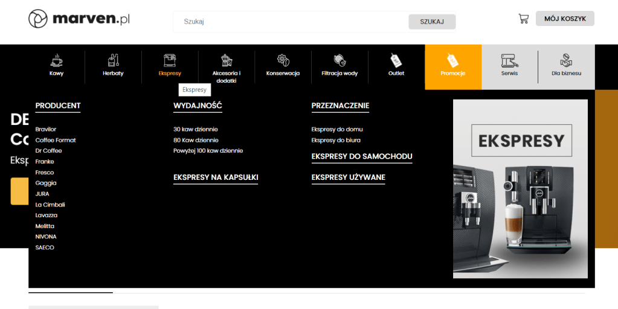Image resolution: width=618 pixels, height=309 pixels.
Task: Click the Akcesoria i dodatki icon
Action: pyautogui.click(x=227, y=60)
